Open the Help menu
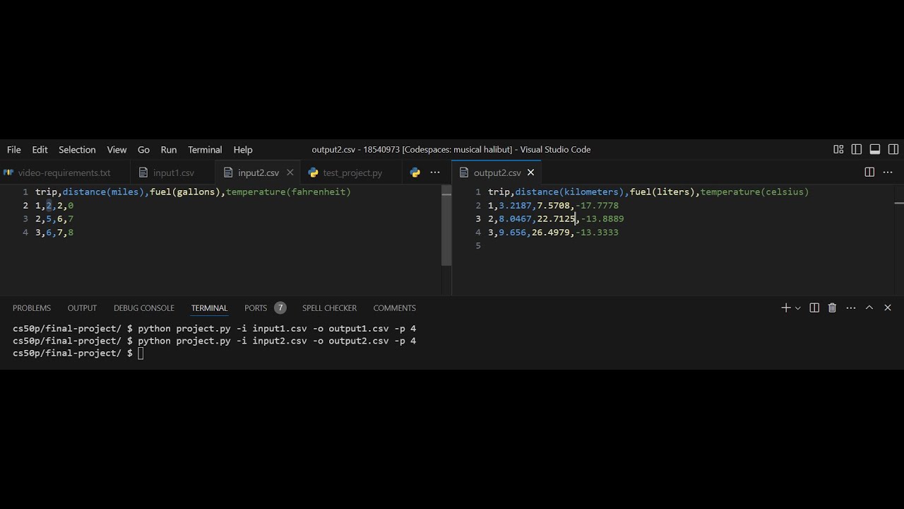The image size is (904, 509). pos(243,149)
